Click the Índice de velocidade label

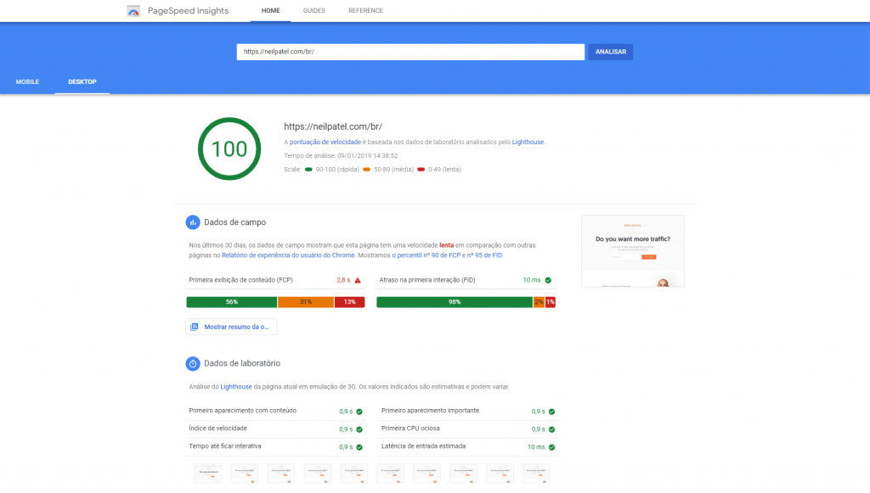tap(218, 429)
